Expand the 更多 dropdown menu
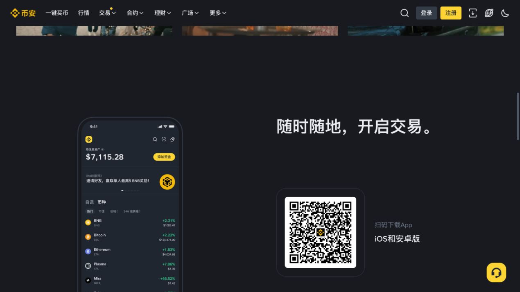The image size is (520, 292). click(x=218, y=13)
